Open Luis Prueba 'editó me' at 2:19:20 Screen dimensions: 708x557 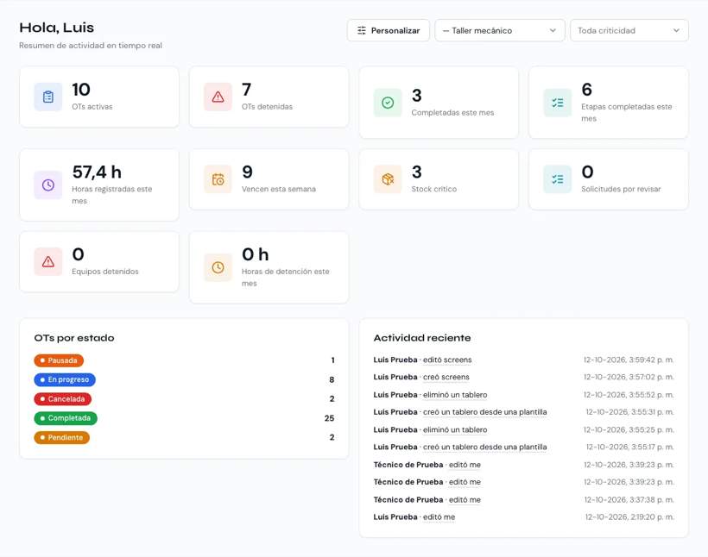tap(439, 517)
